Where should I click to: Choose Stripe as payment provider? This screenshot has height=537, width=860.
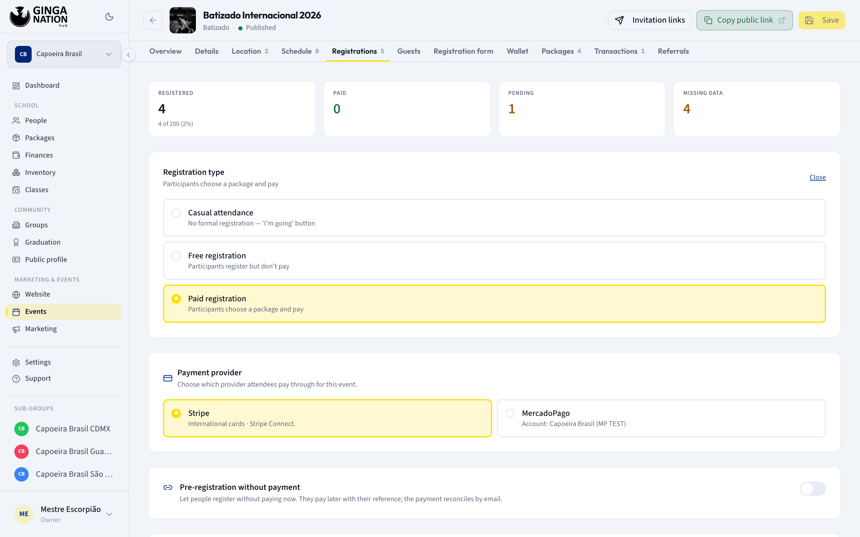click(327, 418)
